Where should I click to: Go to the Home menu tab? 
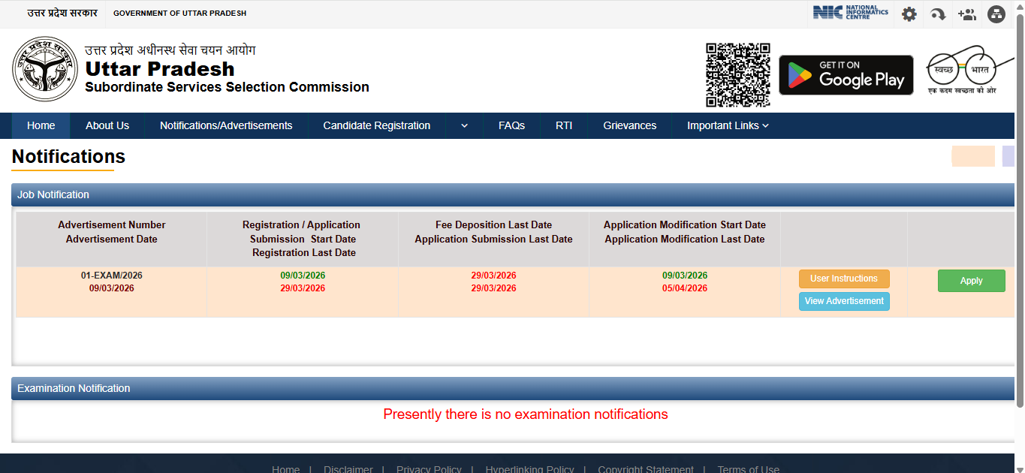coord(41,126)
